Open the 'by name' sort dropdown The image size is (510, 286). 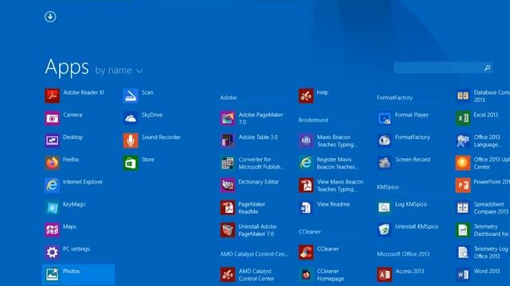tap(119, 71)
